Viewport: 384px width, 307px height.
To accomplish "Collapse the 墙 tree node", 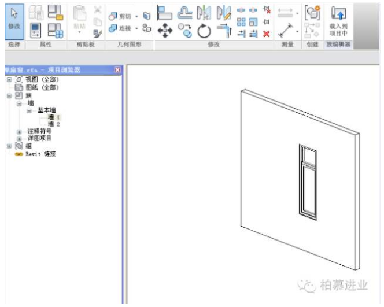I will tap(19, 104).
